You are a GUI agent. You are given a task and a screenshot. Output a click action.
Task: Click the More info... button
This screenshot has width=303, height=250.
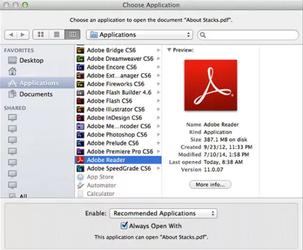point(210,185)
